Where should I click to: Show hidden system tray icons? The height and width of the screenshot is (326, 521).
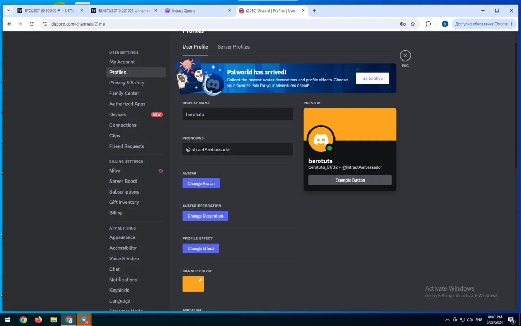447,320
